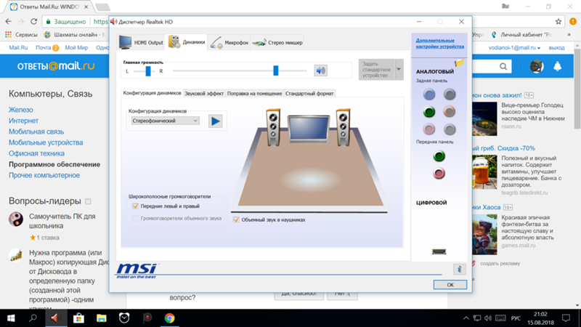The image size is (581, 327).
Task: Click the blue rear panel audio jack
Action: click(x=429, y=94)
